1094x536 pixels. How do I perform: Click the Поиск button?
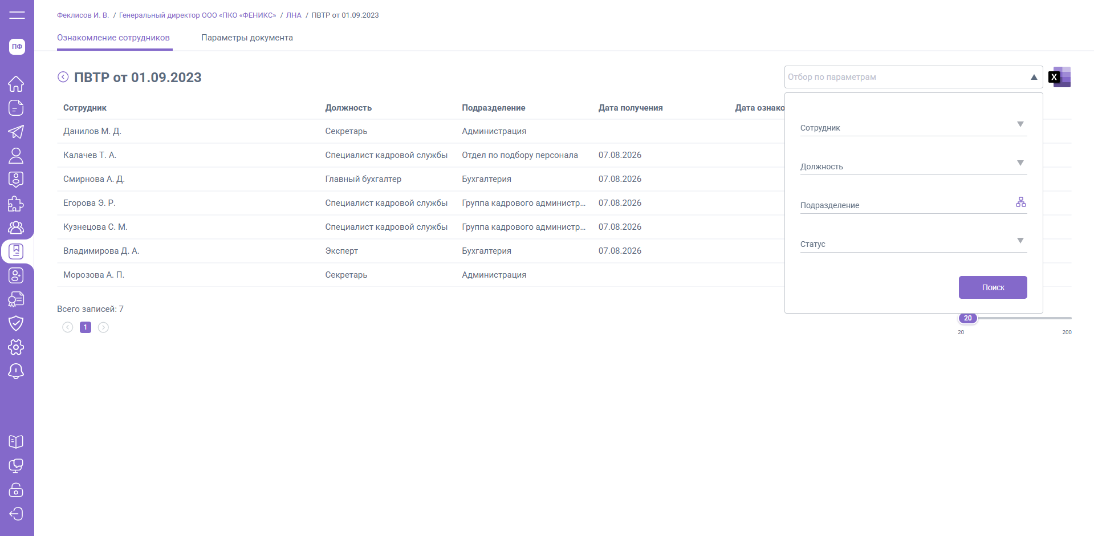(993, 287)
